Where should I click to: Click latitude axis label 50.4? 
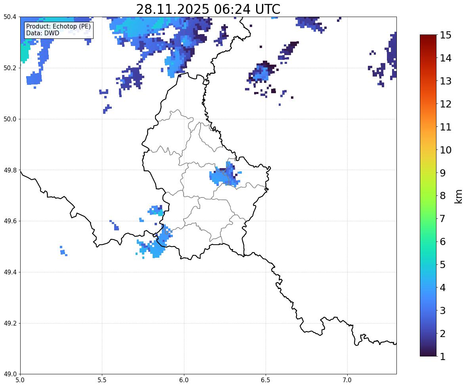coord(10,17)
